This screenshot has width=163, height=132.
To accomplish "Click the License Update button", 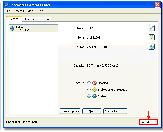I will tap(70, 111).
